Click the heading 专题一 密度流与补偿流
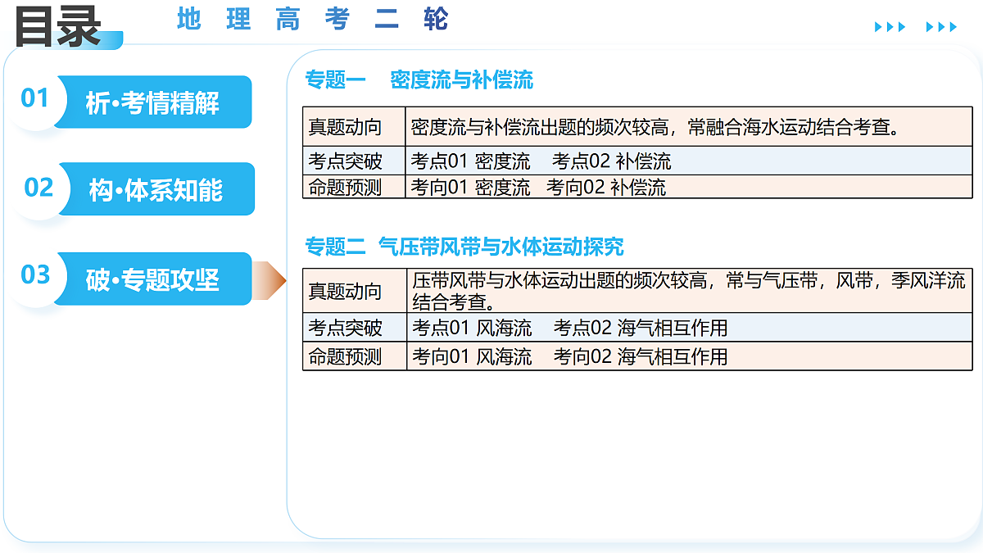Screen dimensions: 983x553 pos(419,79)
